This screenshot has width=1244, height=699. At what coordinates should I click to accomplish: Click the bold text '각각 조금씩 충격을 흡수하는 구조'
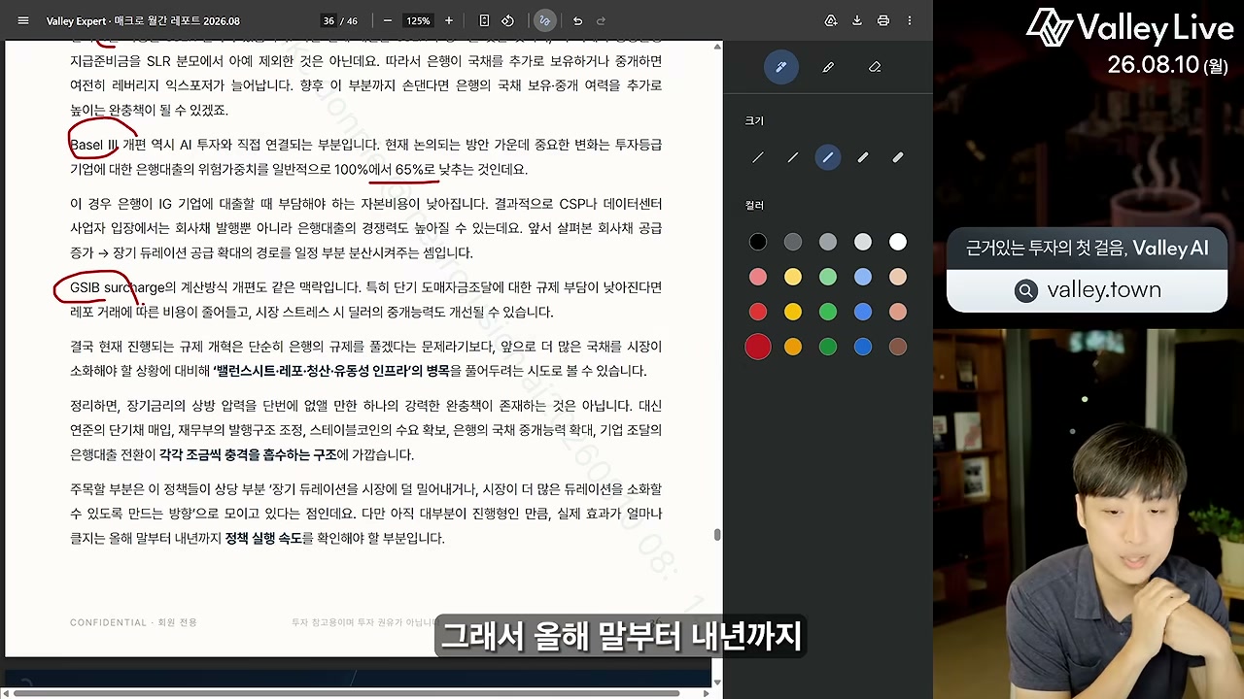pyautogui.click(x=248, y=454)
